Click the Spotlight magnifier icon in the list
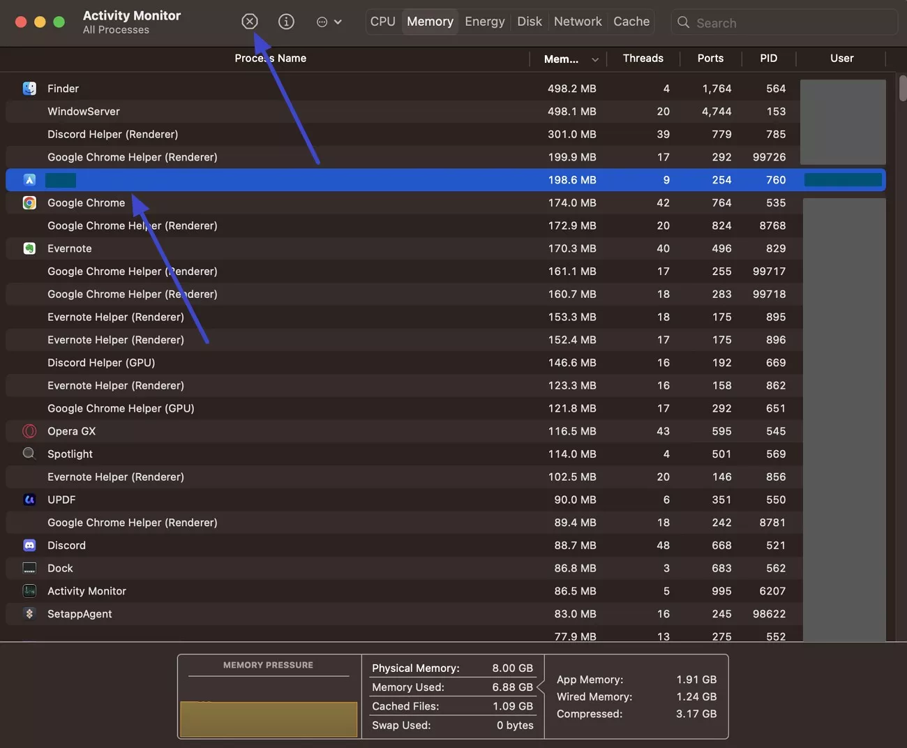The image size is (907, 748). pyautogui.click(x=29, y=454)
